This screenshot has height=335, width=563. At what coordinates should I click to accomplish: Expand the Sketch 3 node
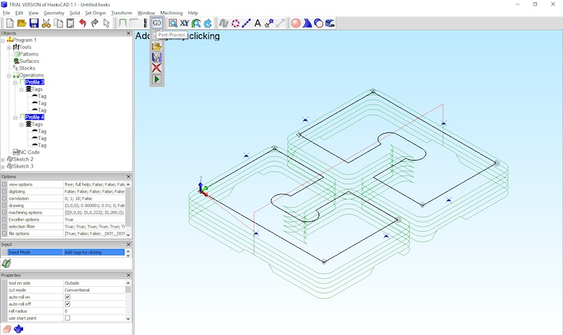(x=3, y=167)
